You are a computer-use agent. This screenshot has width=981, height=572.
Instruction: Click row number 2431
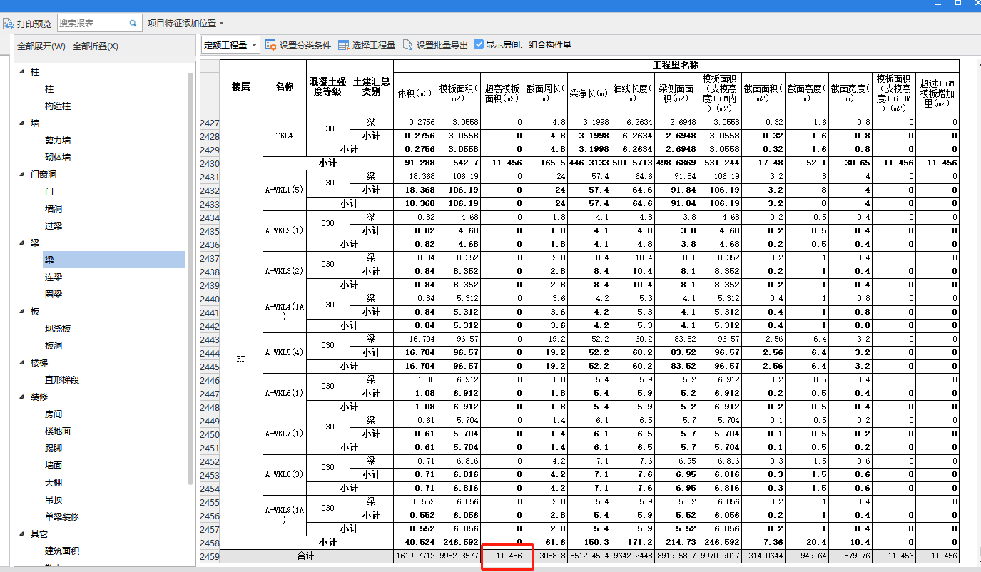[x=209, y=176]
